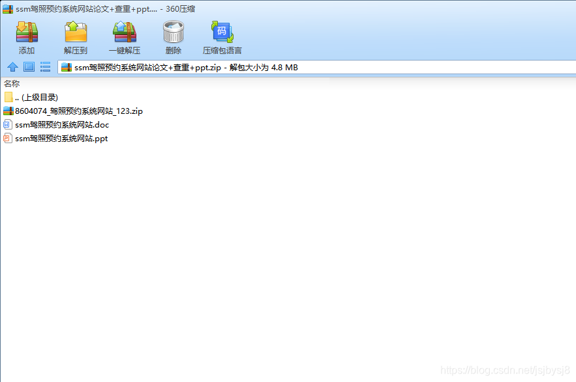The height and width of the screenshot is (382, 576).
Task: Click the 360压缩 title bar app icon
Action: pos(8,9)
